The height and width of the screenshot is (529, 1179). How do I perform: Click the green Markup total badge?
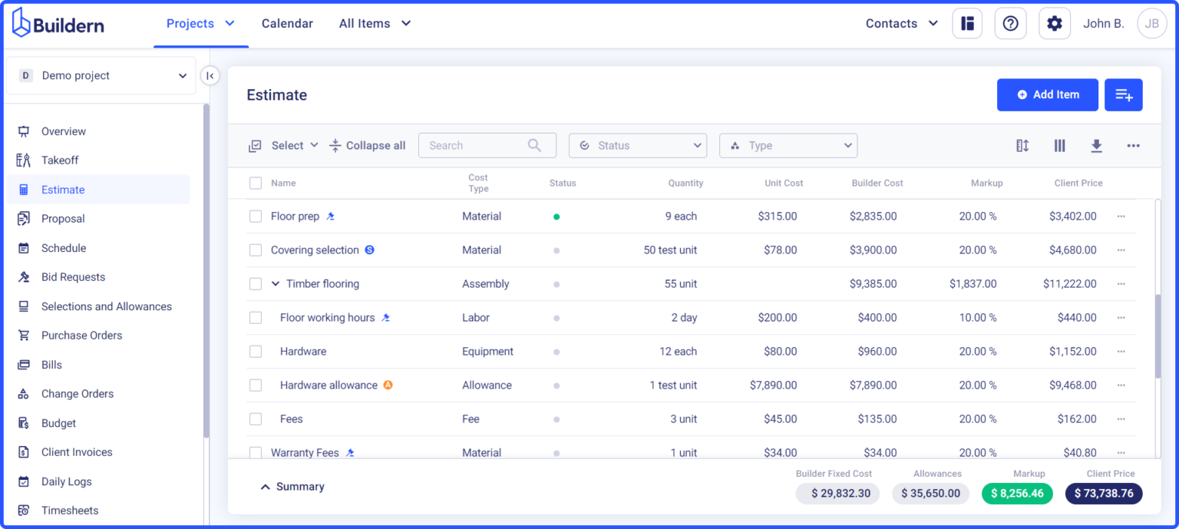point(1017,493)
